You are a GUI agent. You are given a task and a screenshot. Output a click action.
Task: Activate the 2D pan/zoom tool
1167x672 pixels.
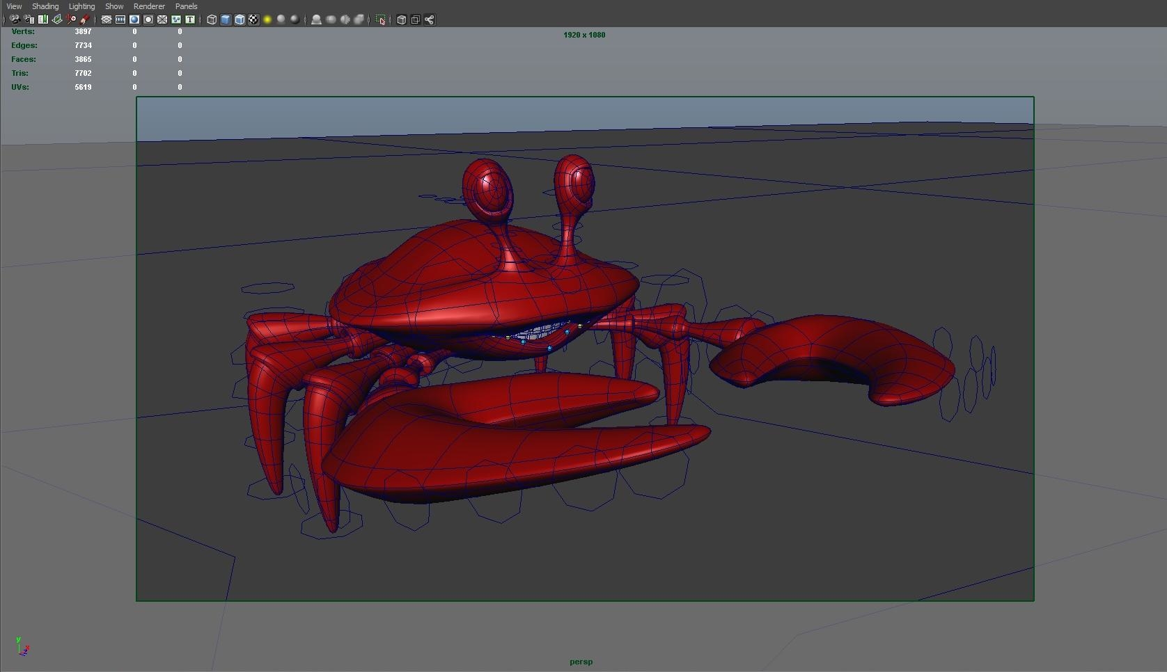(x=71, y=19)
